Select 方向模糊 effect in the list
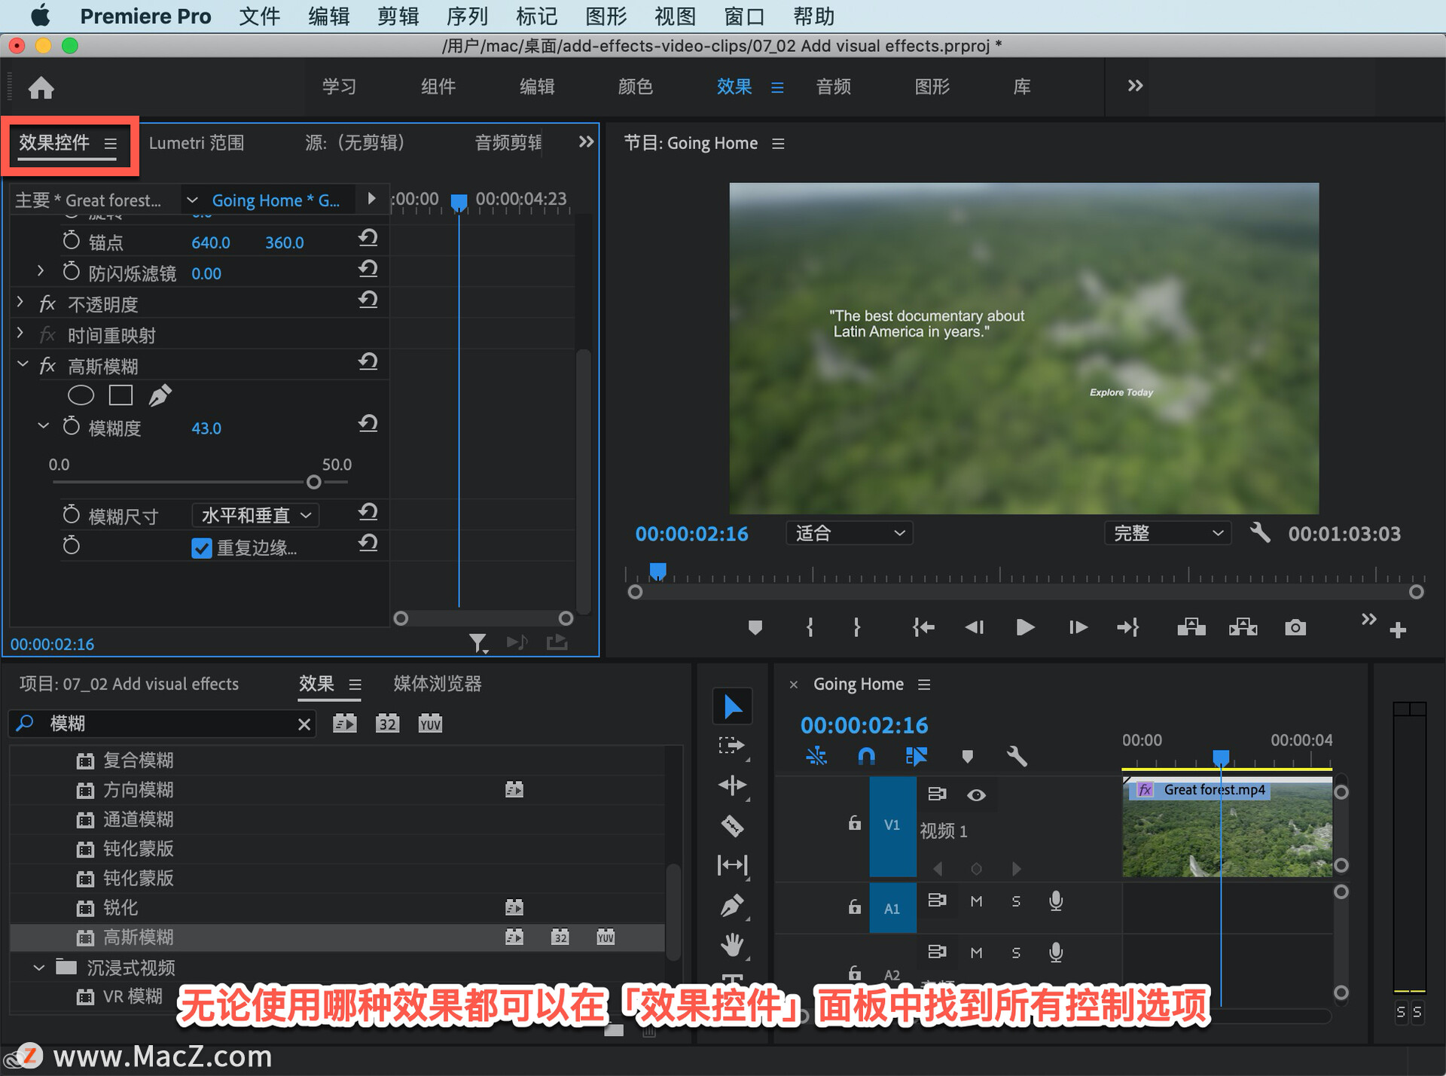The image size is (1446, 1076). (139, 790)
